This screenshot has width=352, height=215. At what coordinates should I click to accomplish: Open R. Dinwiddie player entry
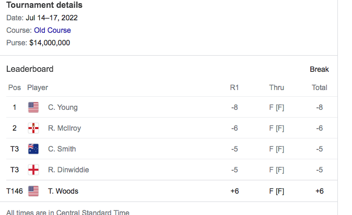(x=68, y=170)
